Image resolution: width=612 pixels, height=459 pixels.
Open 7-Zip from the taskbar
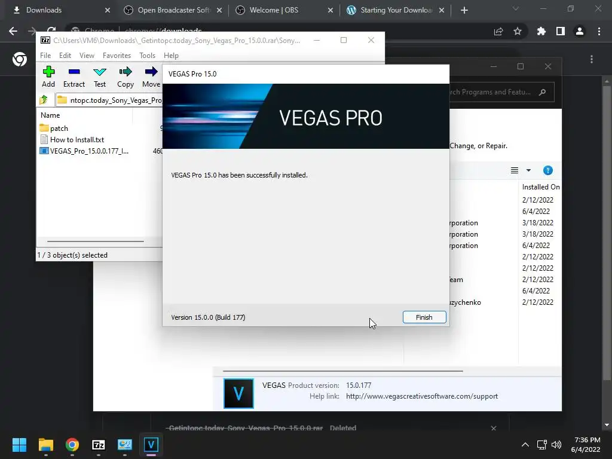click(x=99, y=445)
